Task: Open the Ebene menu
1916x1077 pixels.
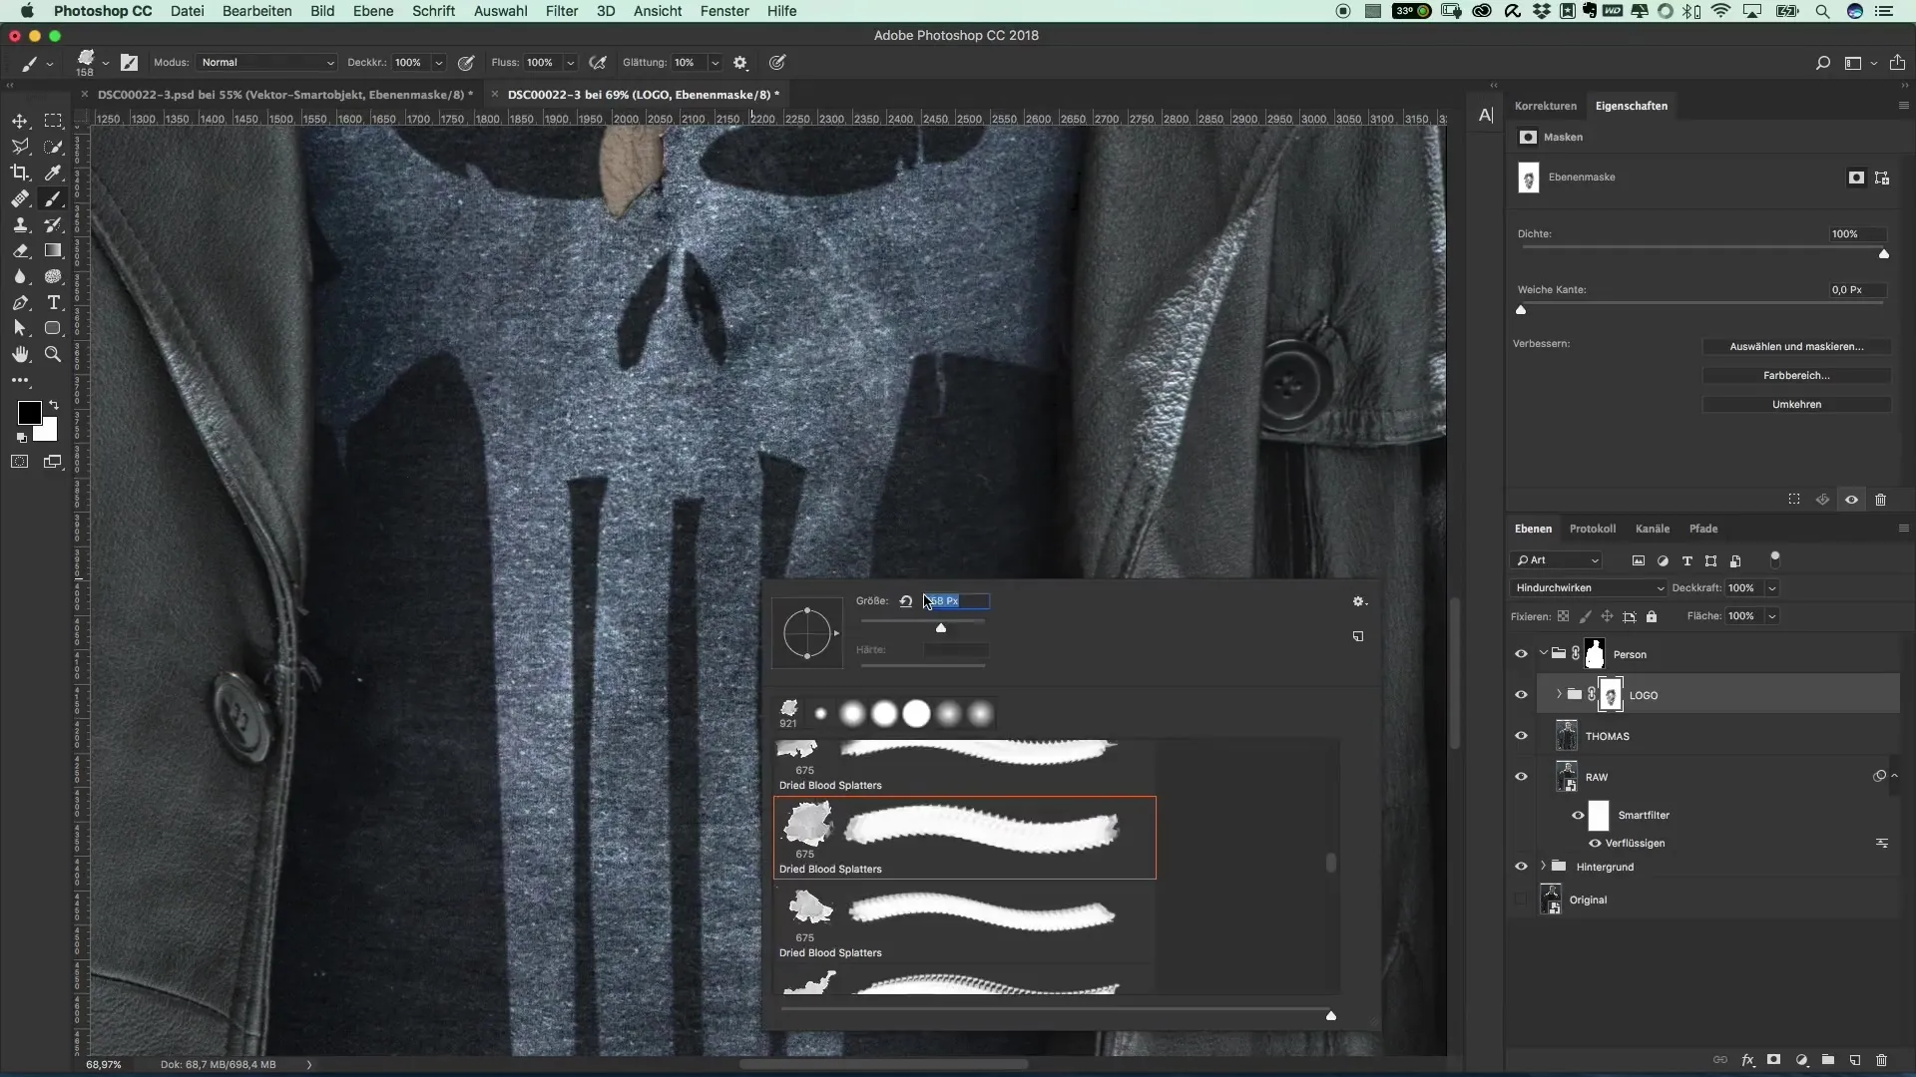Action: point(373,11)
